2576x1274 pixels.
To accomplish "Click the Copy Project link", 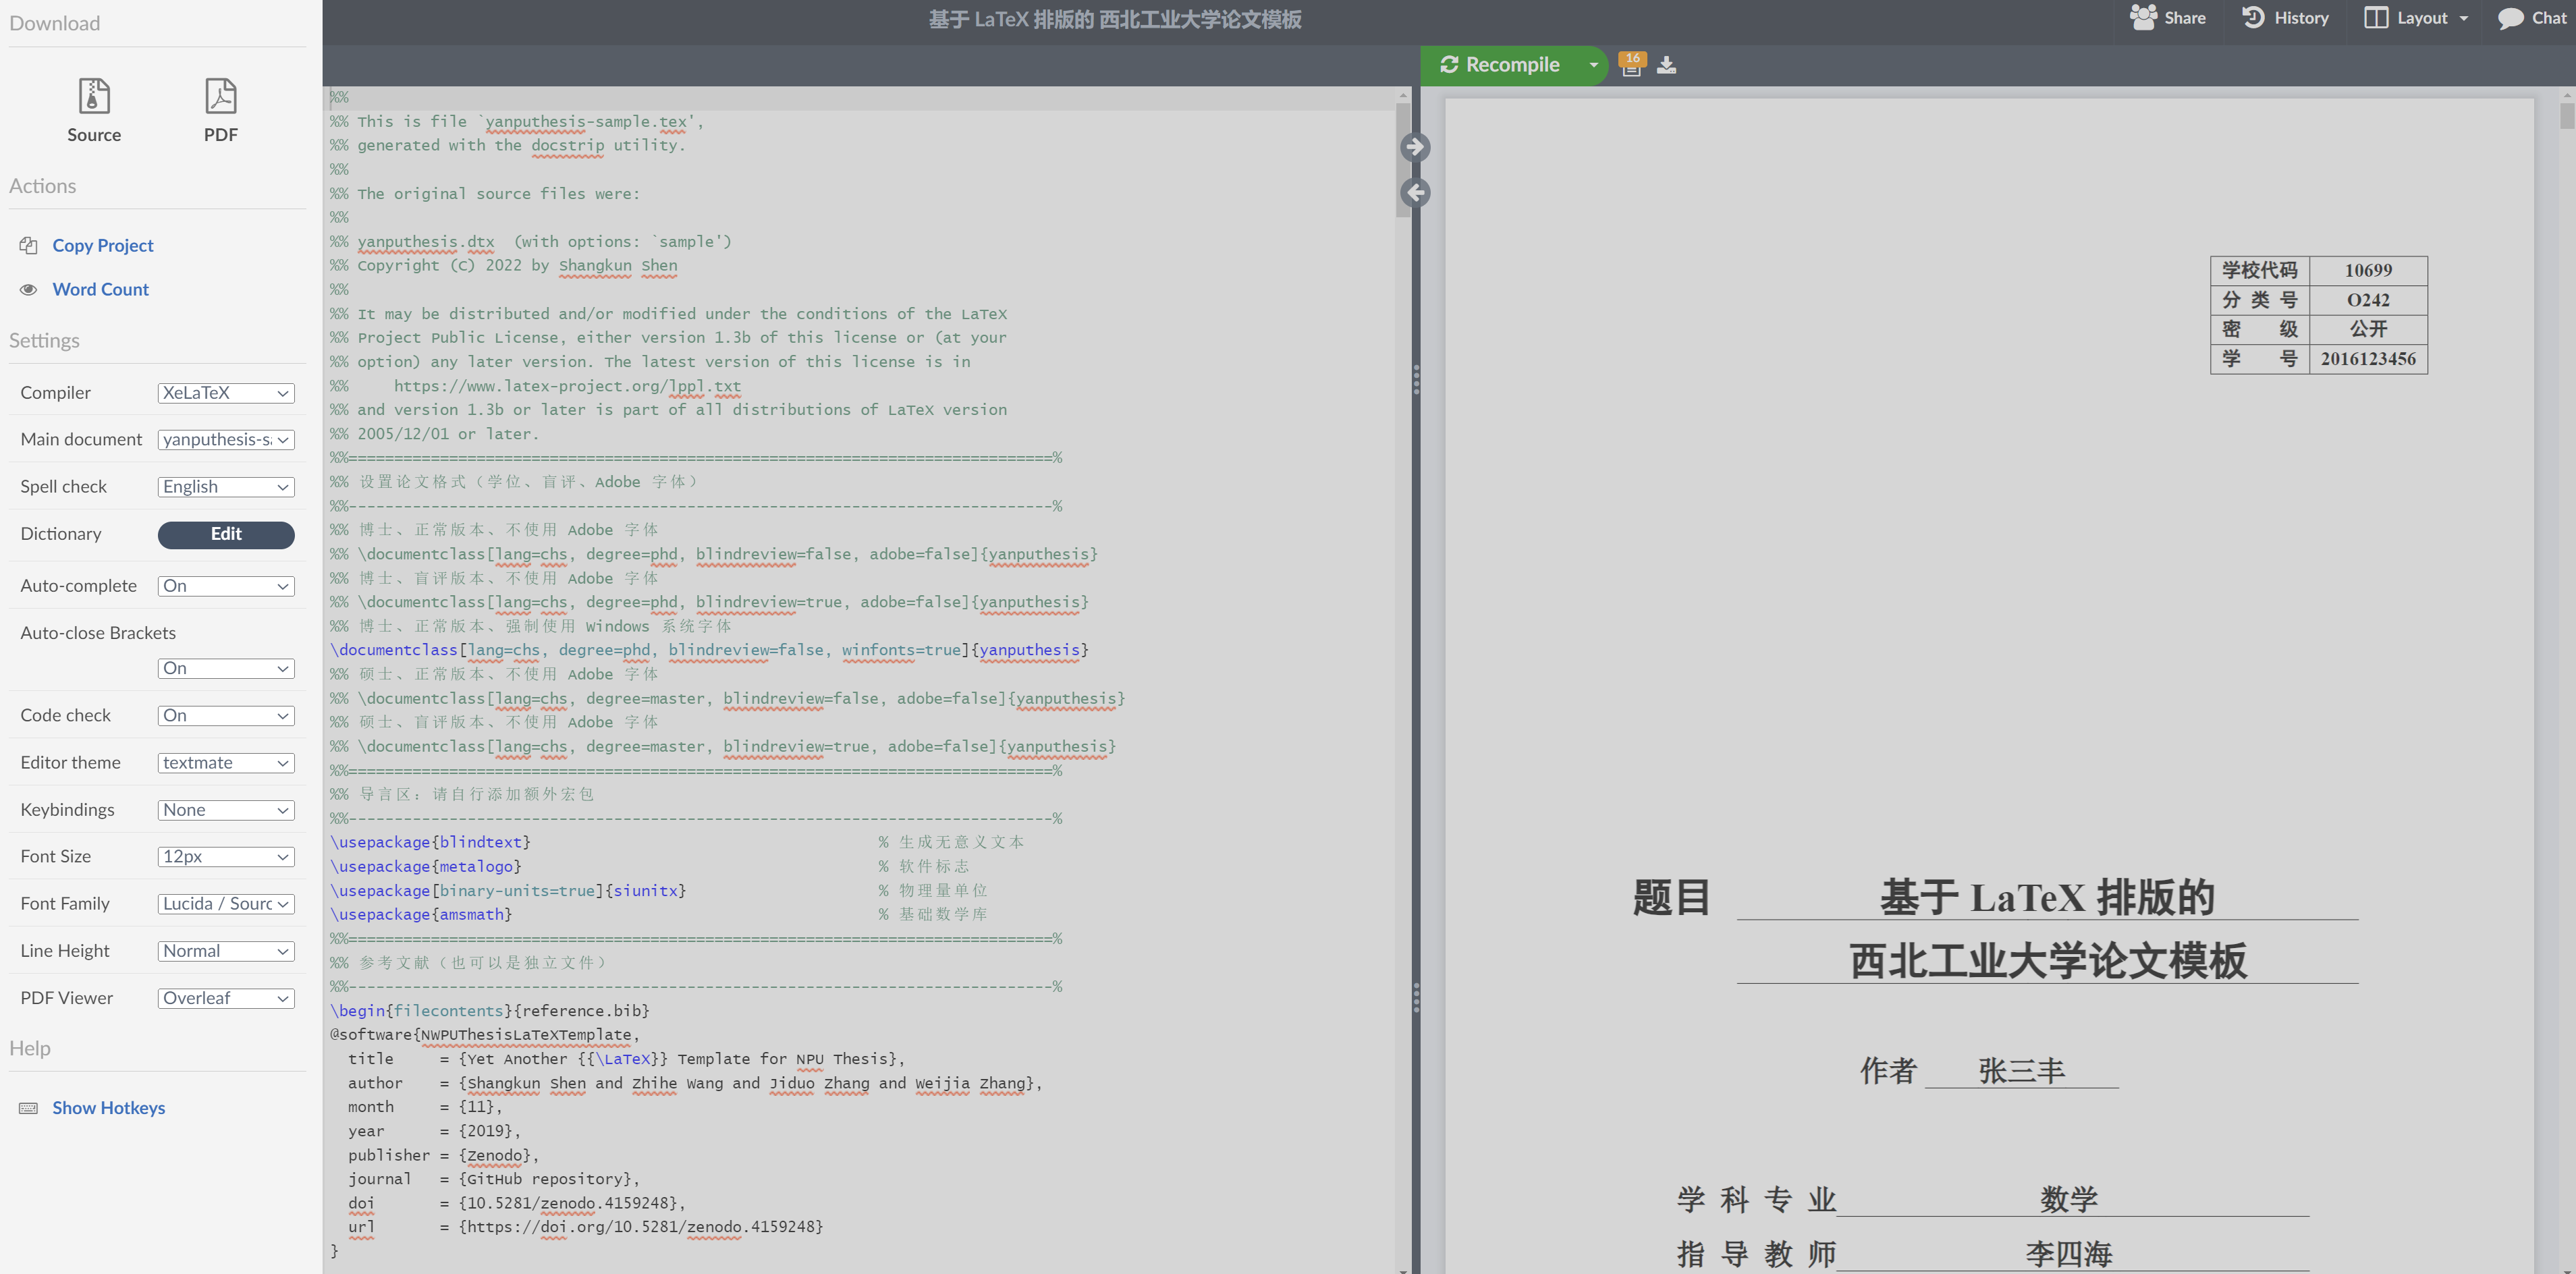I will (x=103, y=245).
